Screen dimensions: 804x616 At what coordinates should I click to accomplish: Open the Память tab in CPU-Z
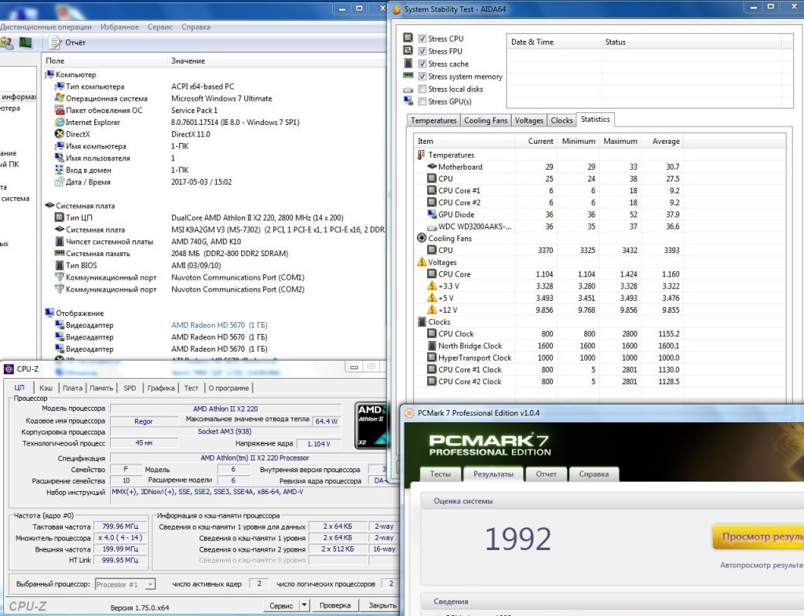101,388
